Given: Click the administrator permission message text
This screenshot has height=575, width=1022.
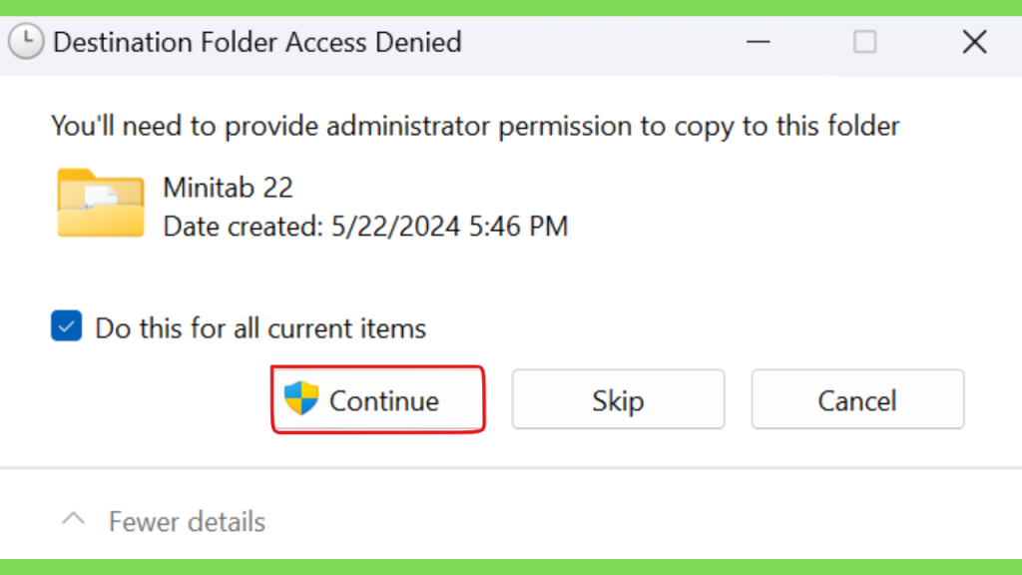Looking at the screenshot, I should tap(475, 126).
